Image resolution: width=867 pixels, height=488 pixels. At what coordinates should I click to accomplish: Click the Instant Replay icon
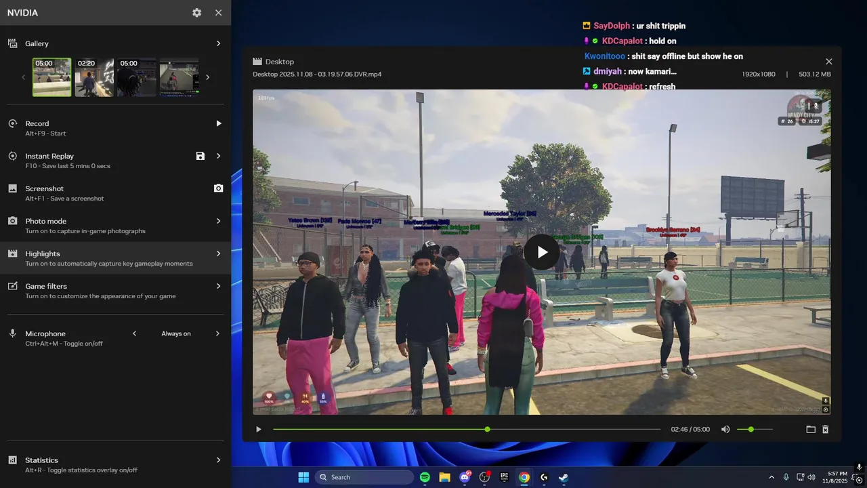point(12,156)
